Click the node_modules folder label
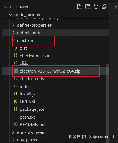 29,15
